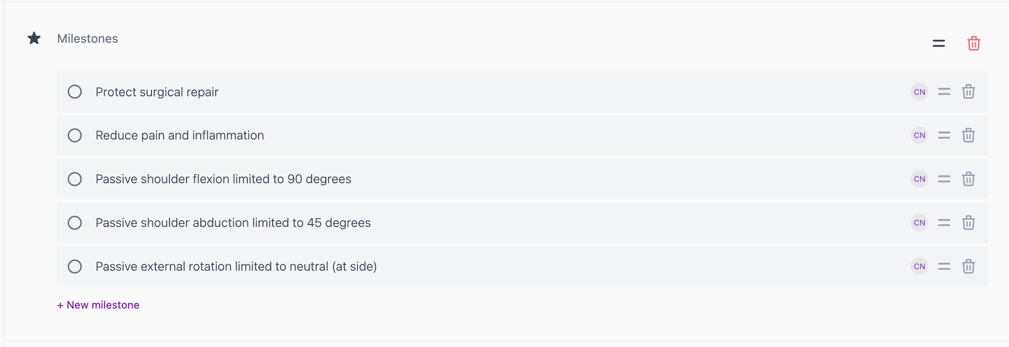Check off Passive shoulder abduction milestone
Viewport: 1009px width, 347px height.
[x=75, y=223]
